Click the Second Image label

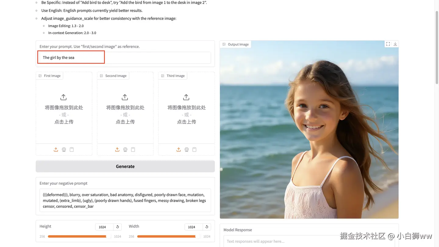pos(113,76)
